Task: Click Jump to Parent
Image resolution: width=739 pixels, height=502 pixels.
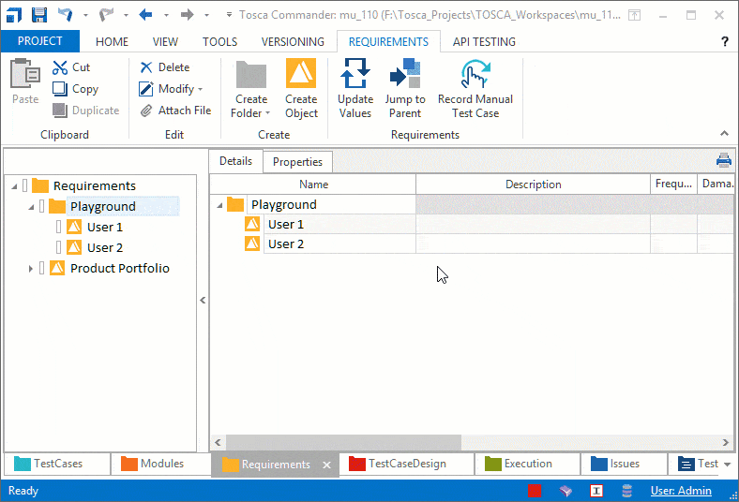Action: 405,89
